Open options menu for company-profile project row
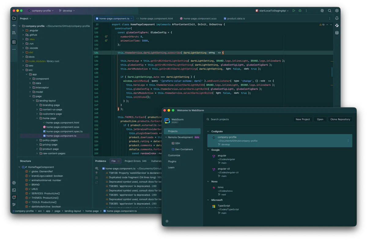The width and height of the screenshot is (367, 240). pyautogui.click(x=348, y=141)
